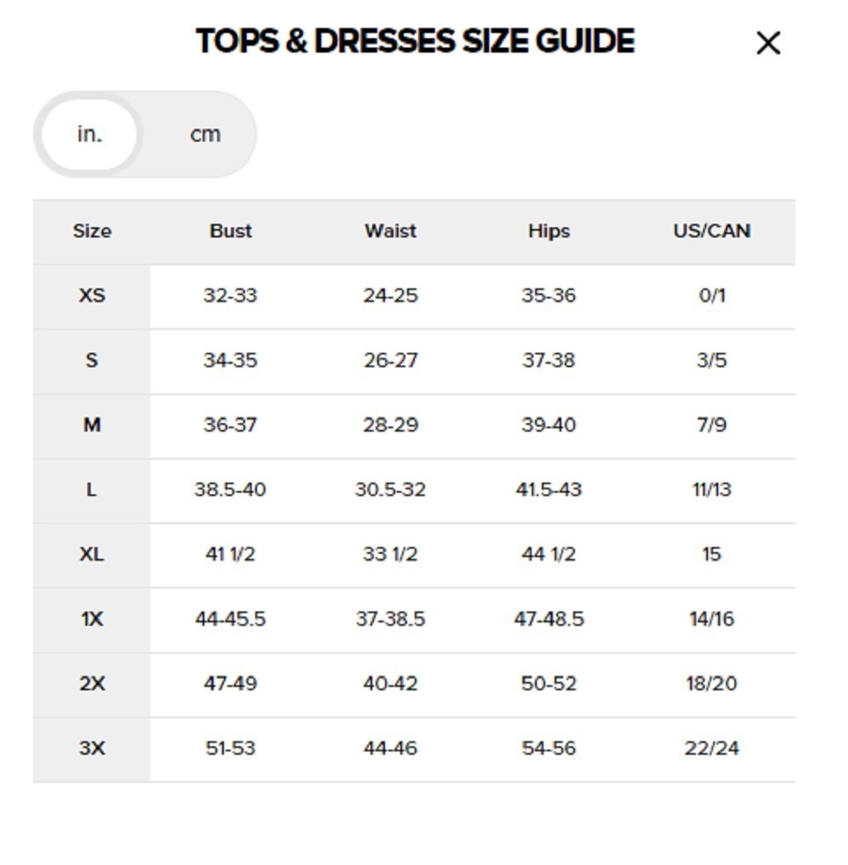Click the 44 1/2 hips measurement cell
The image size is (848, 865).
click(x=549, y=555)
